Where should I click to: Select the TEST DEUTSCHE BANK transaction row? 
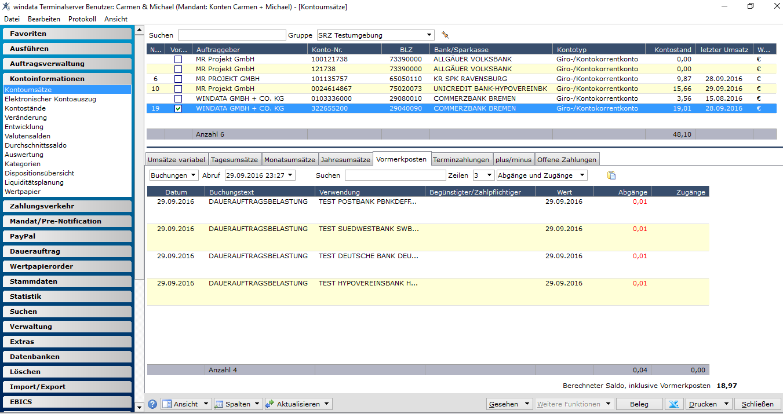pos(428,265)
